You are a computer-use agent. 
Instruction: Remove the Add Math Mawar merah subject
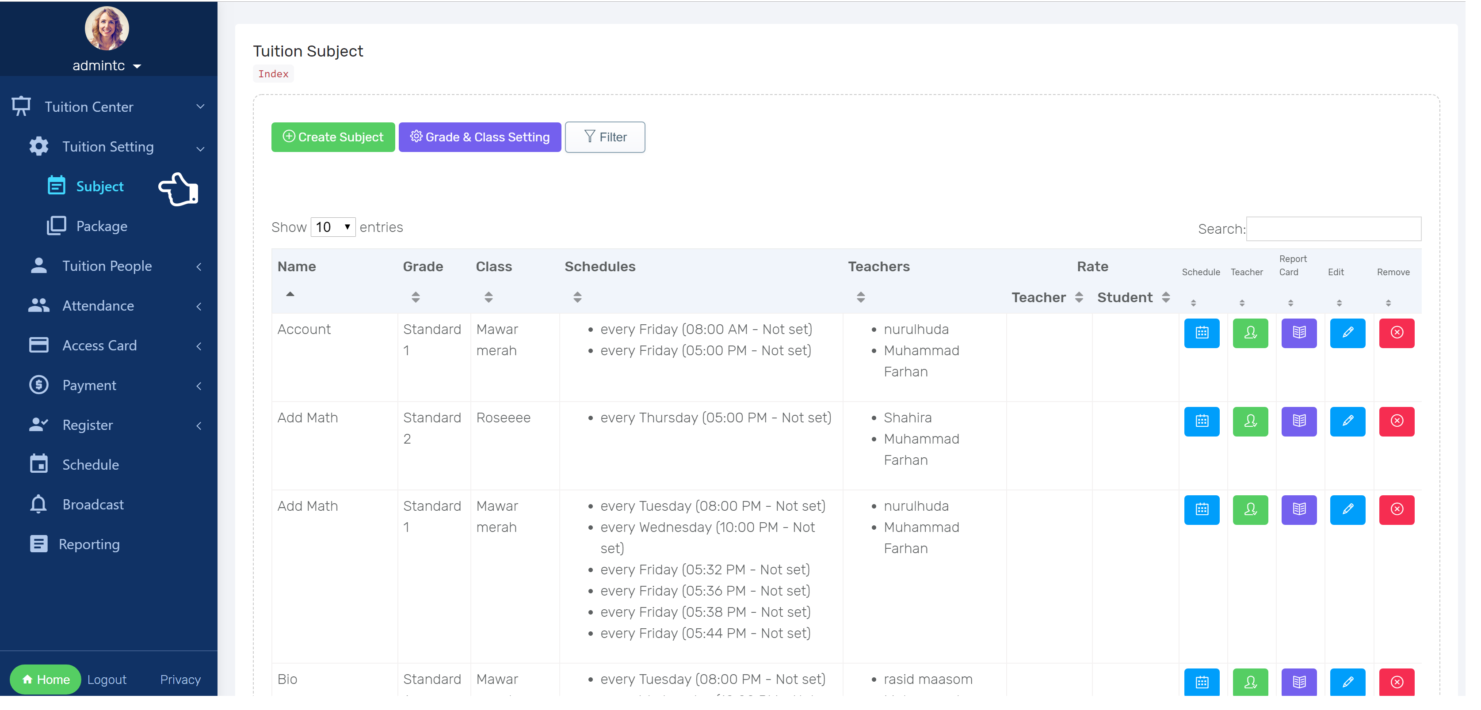[1397, 510]
